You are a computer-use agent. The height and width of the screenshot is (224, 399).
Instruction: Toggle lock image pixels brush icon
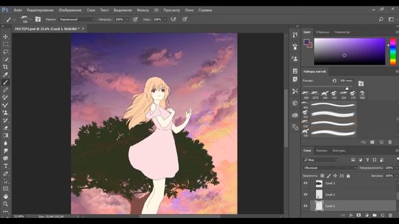coord(329,175)
